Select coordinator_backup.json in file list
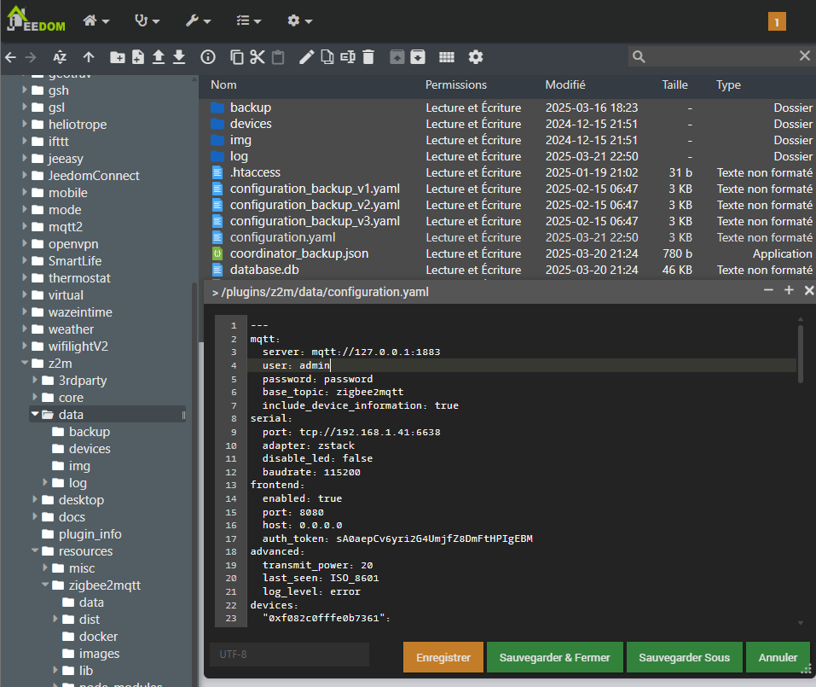The image size is (816, 687). point(298,253)
